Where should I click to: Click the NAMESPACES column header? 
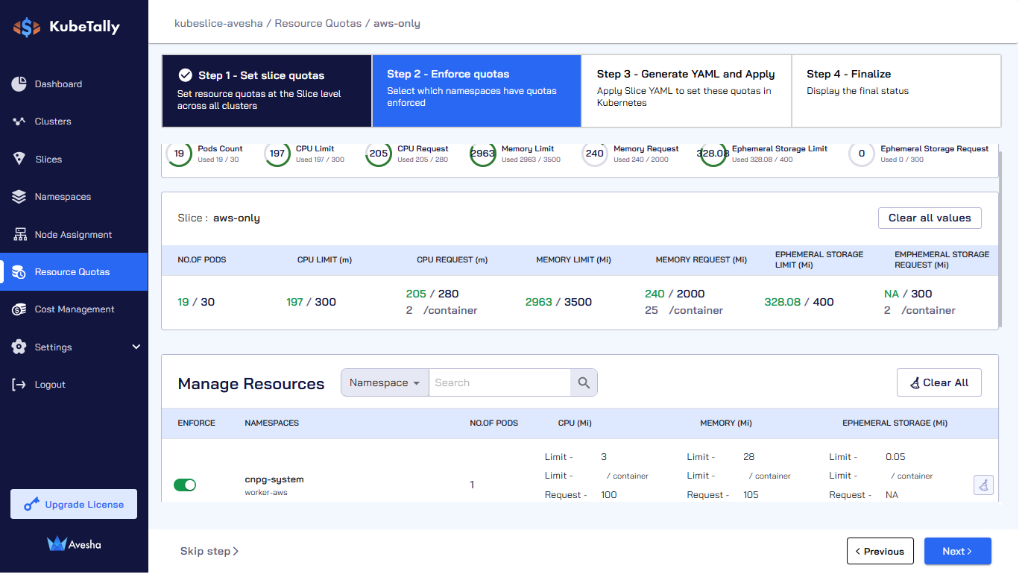[271, 423]
